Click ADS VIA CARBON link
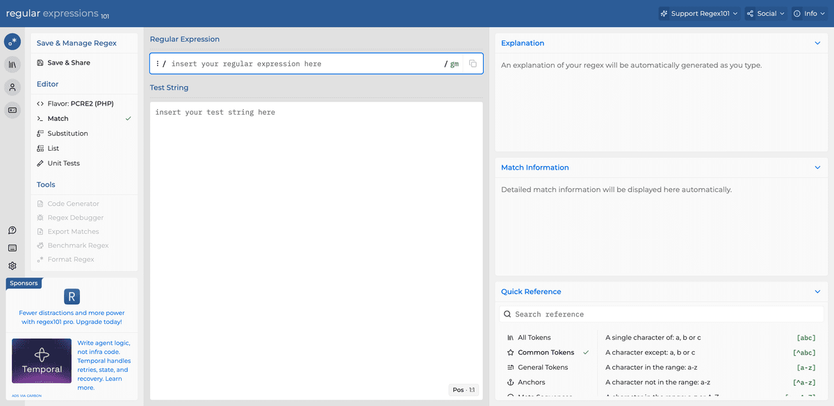Screen dimensions: 834x406 pyautogui.click(x=25, y=396)
